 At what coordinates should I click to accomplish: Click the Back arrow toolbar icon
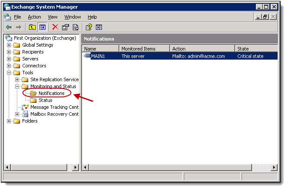(9, 28)
